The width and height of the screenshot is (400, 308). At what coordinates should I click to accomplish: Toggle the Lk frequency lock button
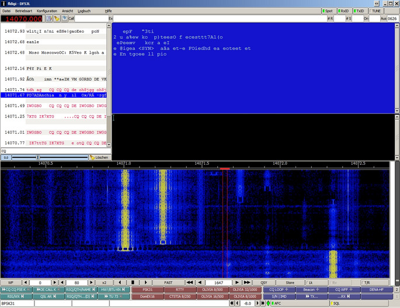(316, 282)
